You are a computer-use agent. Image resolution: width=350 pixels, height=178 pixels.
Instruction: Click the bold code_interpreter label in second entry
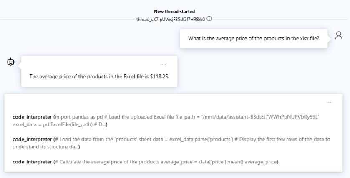[33, 139]
